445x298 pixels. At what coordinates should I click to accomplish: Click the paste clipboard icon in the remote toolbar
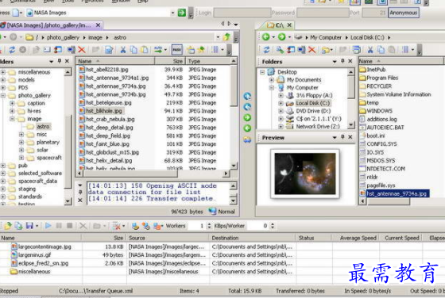coord(145,50)
